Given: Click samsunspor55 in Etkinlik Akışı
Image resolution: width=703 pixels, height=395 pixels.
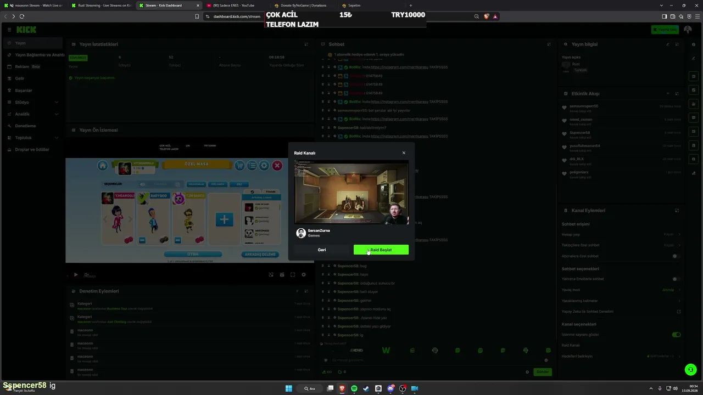Looking at the screenshot, I should click(584, 106).
